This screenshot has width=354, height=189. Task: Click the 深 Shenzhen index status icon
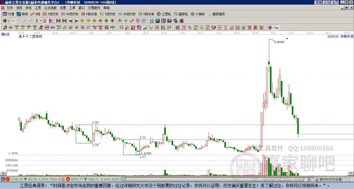(x=68, y=179)
